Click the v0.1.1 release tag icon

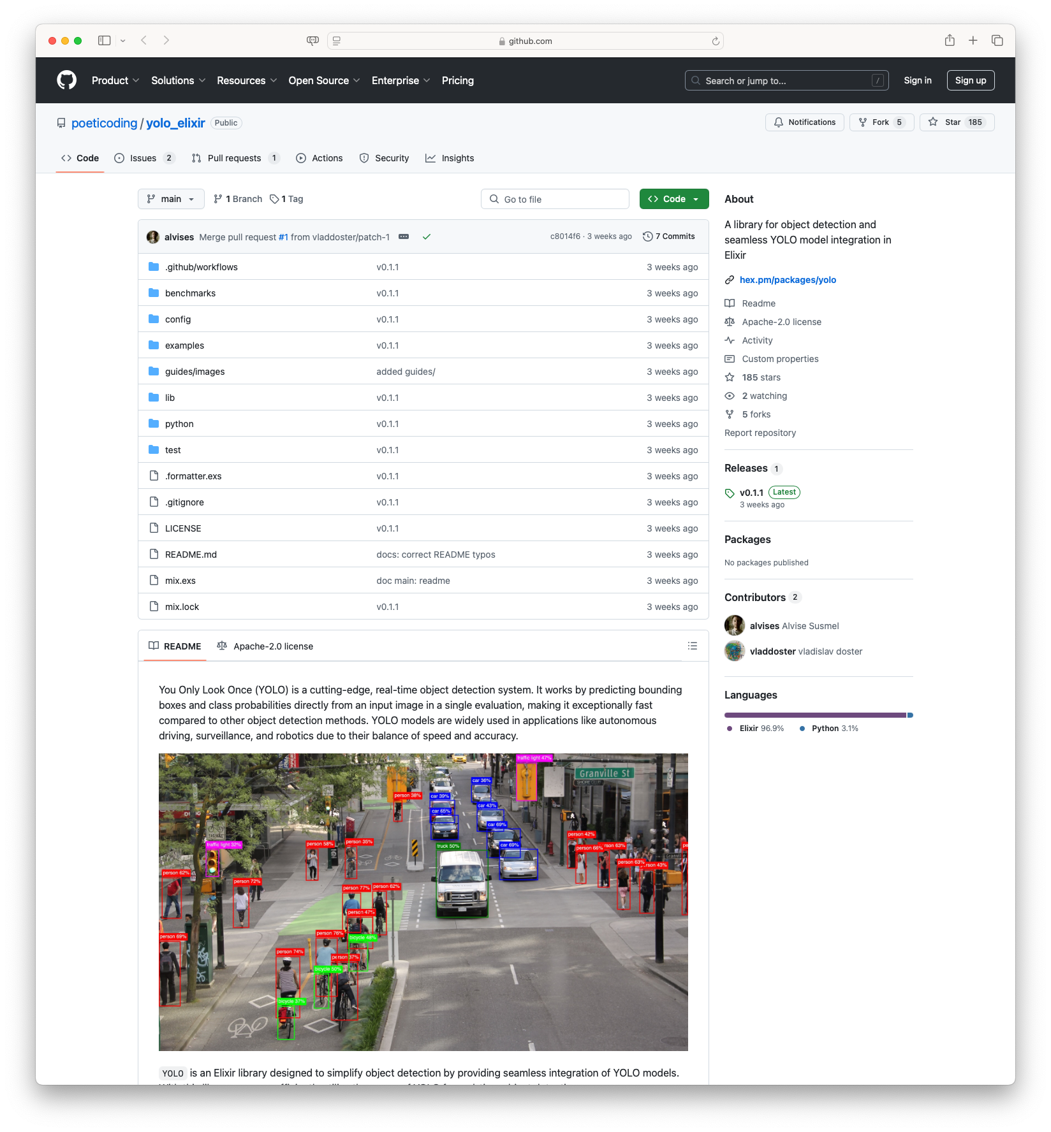730,493
